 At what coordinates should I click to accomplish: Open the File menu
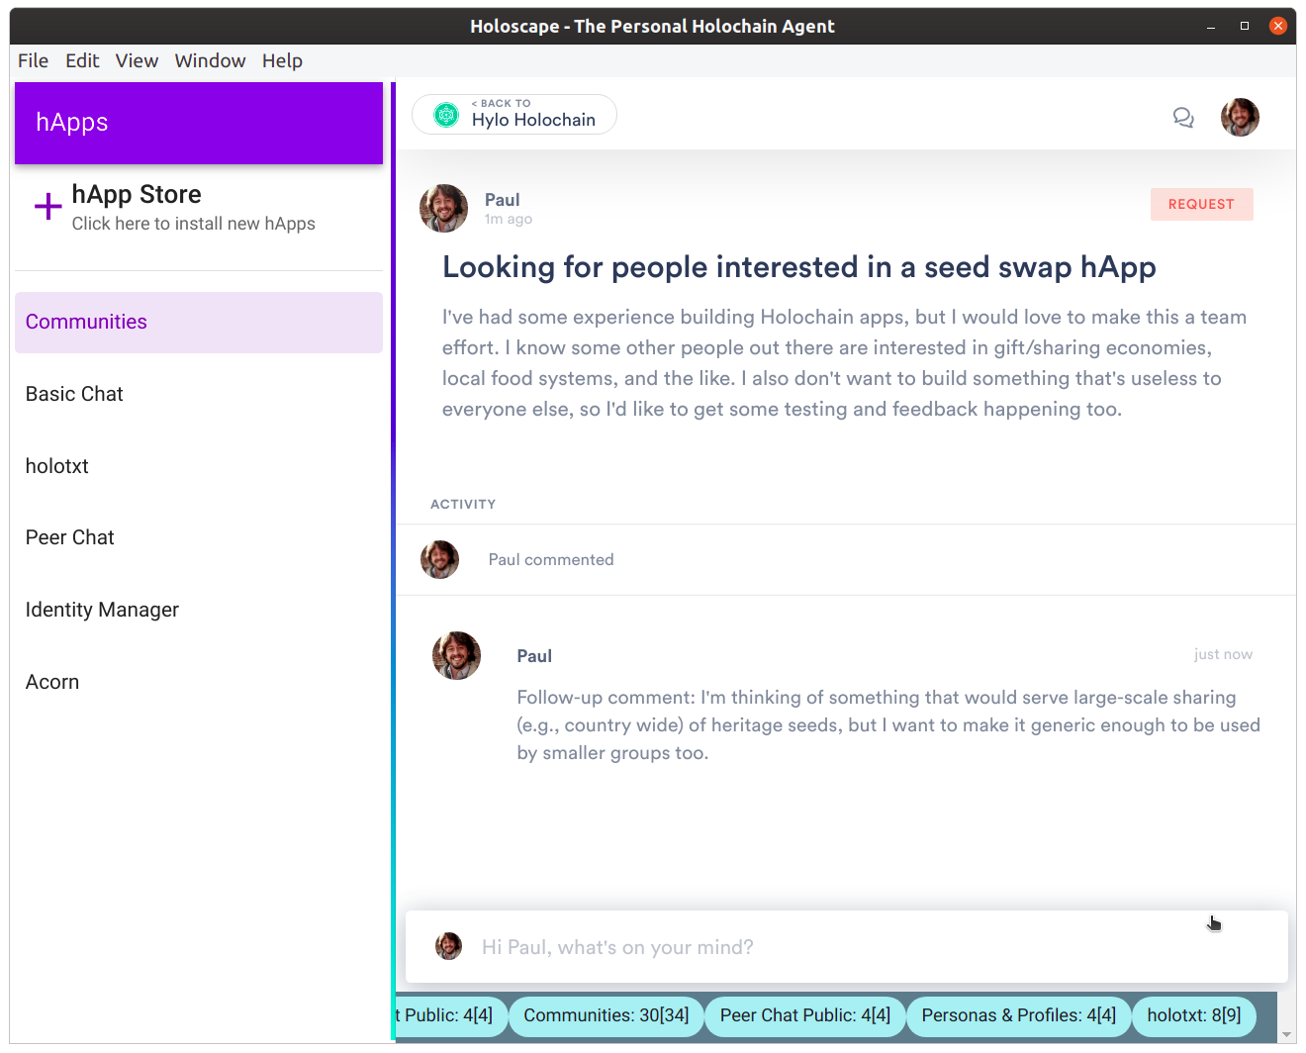[x=33, y=60]
